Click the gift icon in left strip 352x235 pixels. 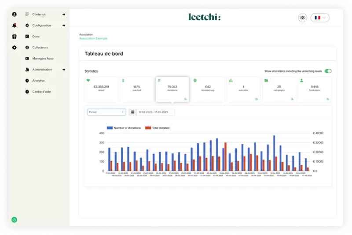click(x=14, y=36)
